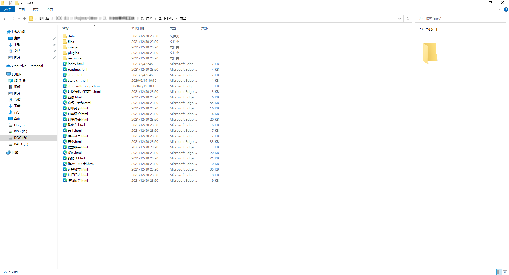Viewport: 509px width, 275px height.
Task: Click file name 修改个人资料.html
Action: point(81,164)
